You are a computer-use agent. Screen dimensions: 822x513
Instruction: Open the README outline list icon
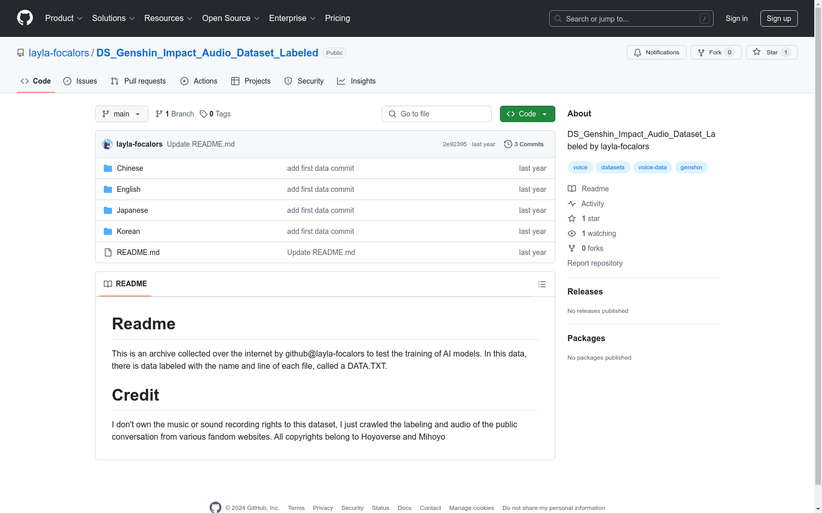[542, 284]
